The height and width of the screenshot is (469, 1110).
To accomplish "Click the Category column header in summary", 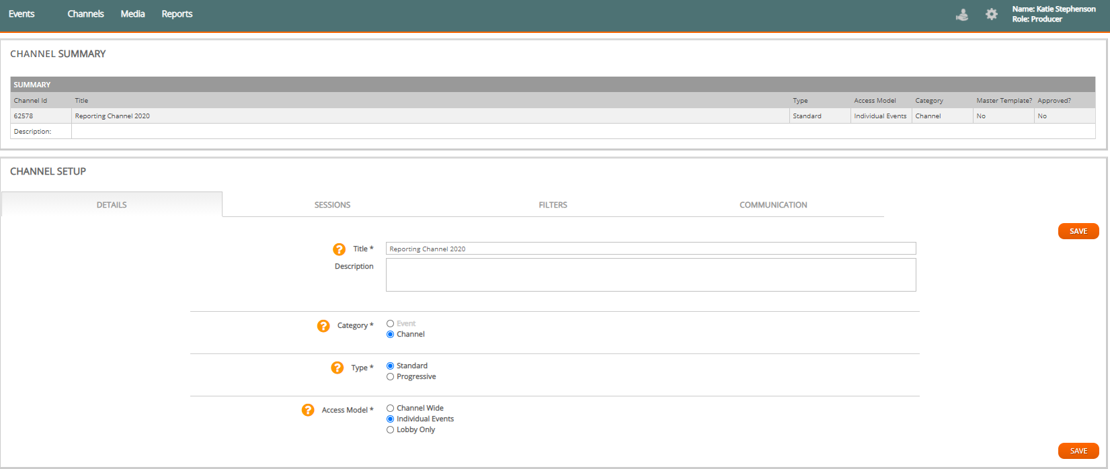I will point(929,101).
